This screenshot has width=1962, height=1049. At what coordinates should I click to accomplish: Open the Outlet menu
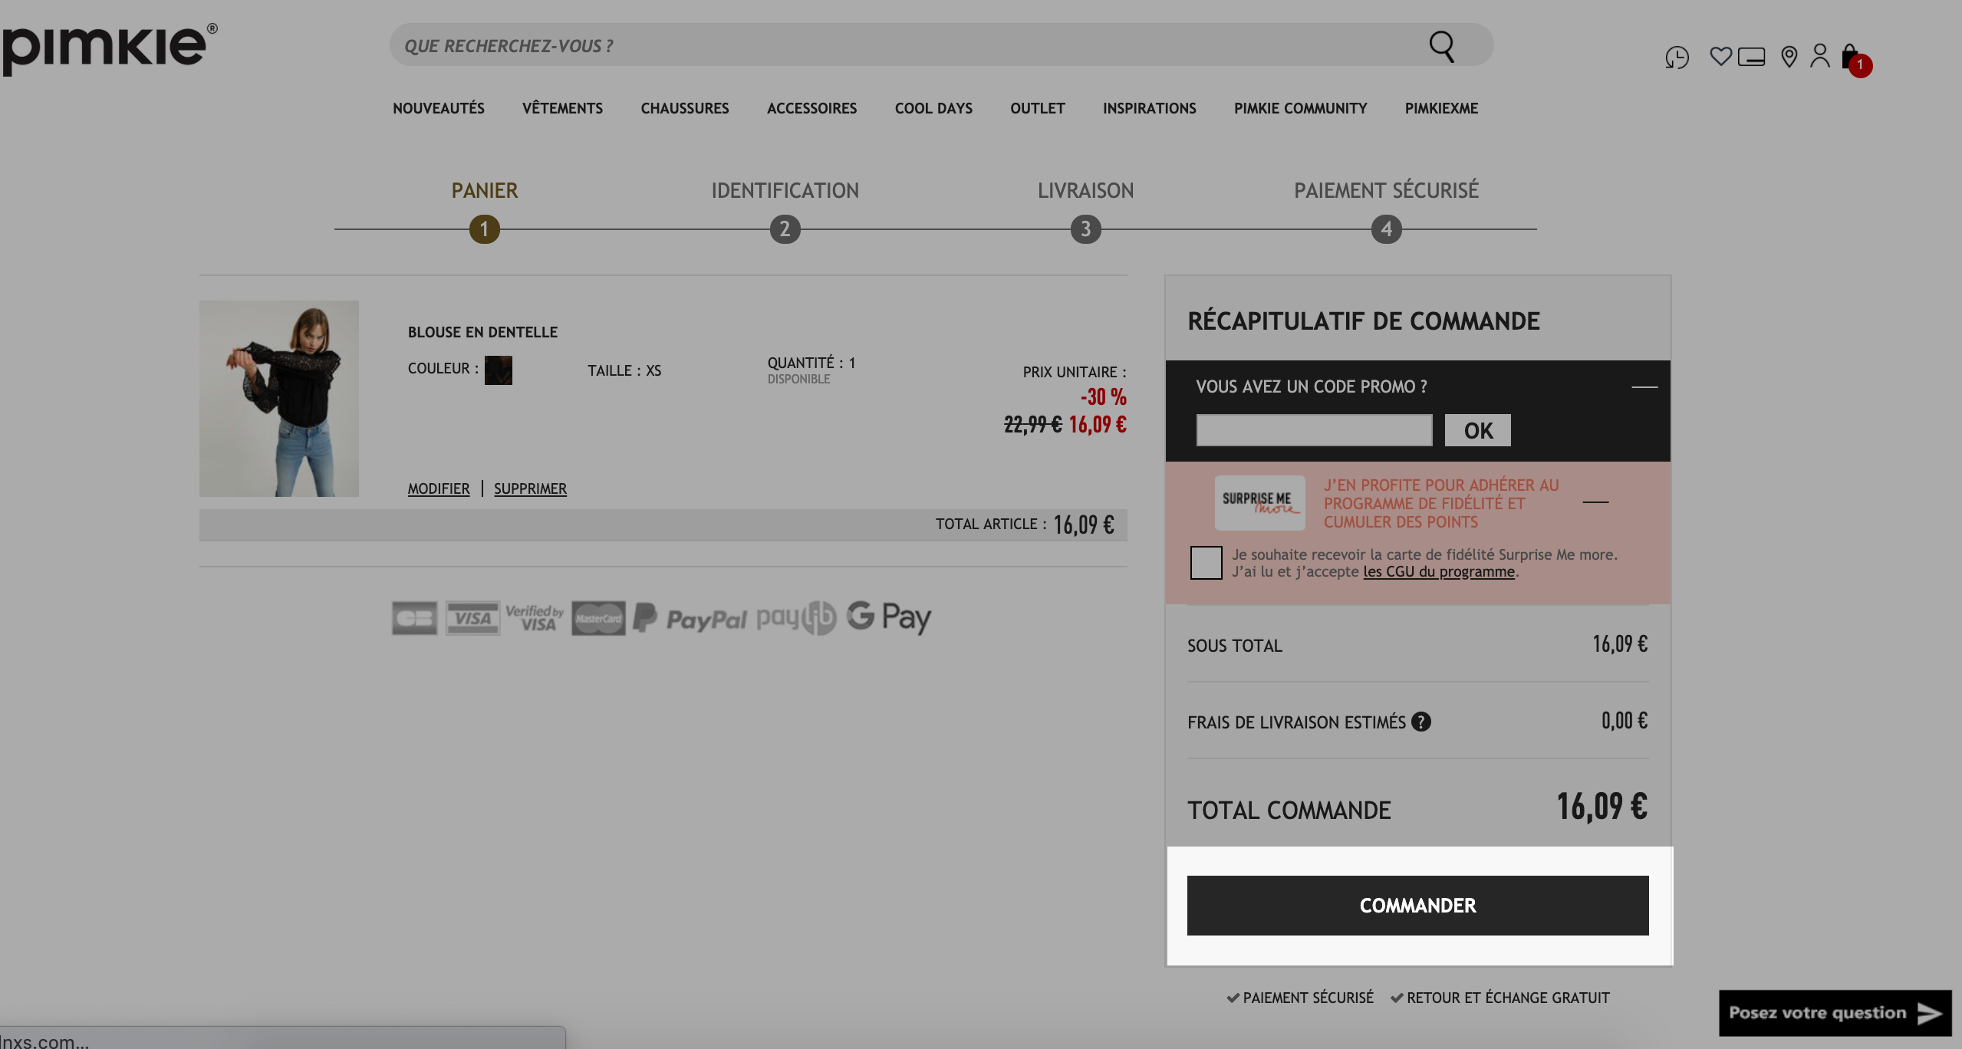1037,109
